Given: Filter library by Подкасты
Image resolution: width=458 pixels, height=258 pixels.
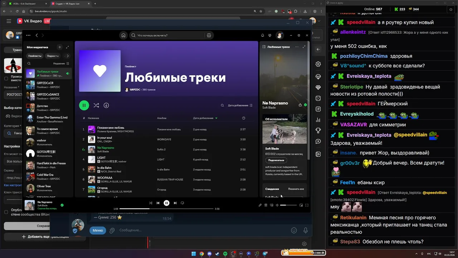Looking at the screenshot, I should [53, 56].
